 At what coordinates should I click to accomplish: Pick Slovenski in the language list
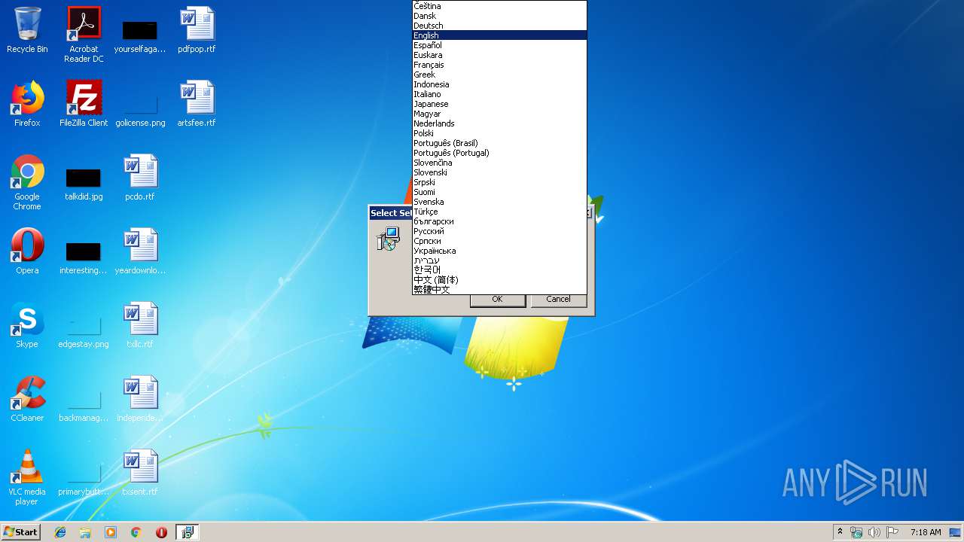point(499,172)
